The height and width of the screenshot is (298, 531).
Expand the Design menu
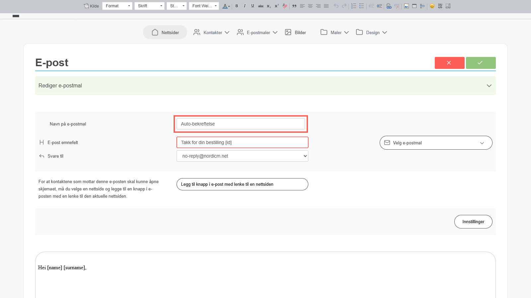[371, 32]
